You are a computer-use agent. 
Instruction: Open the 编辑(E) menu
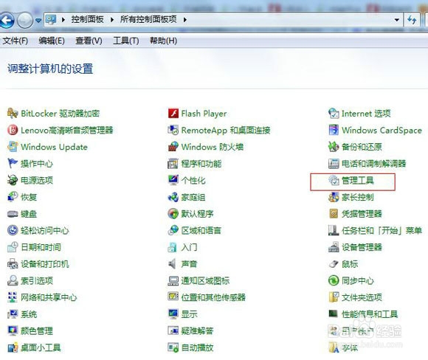pyautogui.click(x=52, y=41)
